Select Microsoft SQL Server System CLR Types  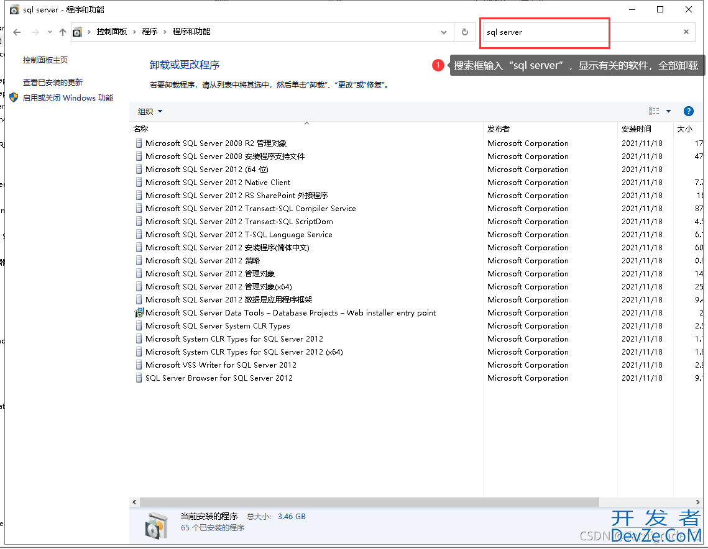218,326
